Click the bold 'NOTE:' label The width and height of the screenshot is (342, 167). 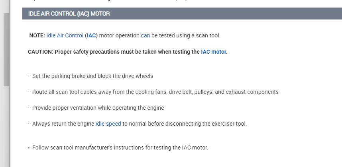click(x=37, y=35)
